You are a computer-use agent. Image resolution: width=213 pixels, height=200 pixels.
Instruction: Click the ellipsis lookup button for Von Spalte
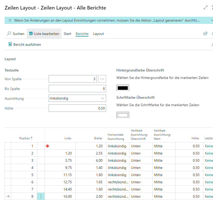[x=102, y=79]
